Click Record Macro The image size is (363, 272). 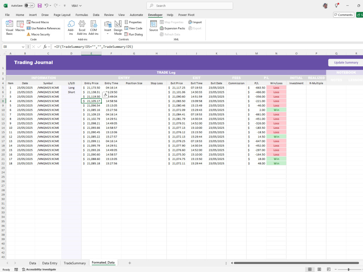coord(38,22)
